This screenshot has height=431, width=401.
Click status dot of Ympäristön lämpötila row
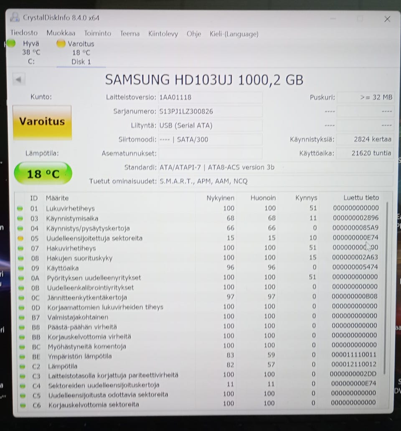(22, 357)
